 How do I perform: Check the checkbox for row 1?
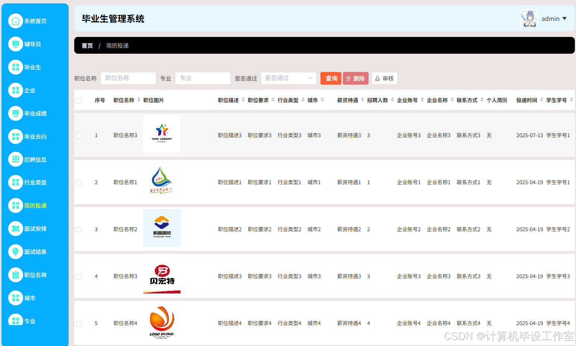[79, 136]
